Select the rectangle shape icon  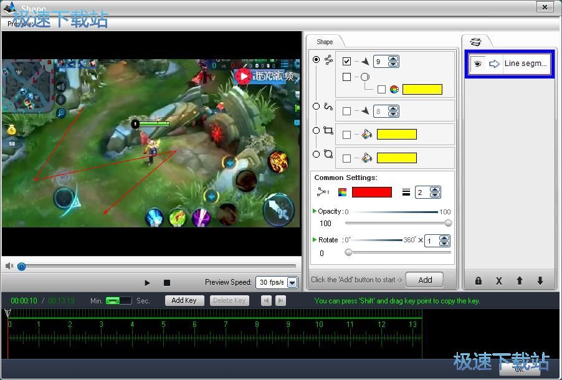tap(328, 130)
